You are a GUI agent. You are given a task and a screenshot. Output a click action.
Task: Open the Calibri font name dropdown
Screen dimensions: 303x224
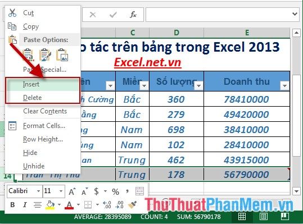(38, 191)
